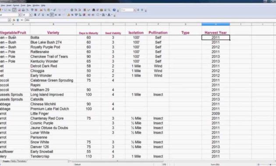Insert a Hyperlink

pyautogui.click(x=72, y=10)
